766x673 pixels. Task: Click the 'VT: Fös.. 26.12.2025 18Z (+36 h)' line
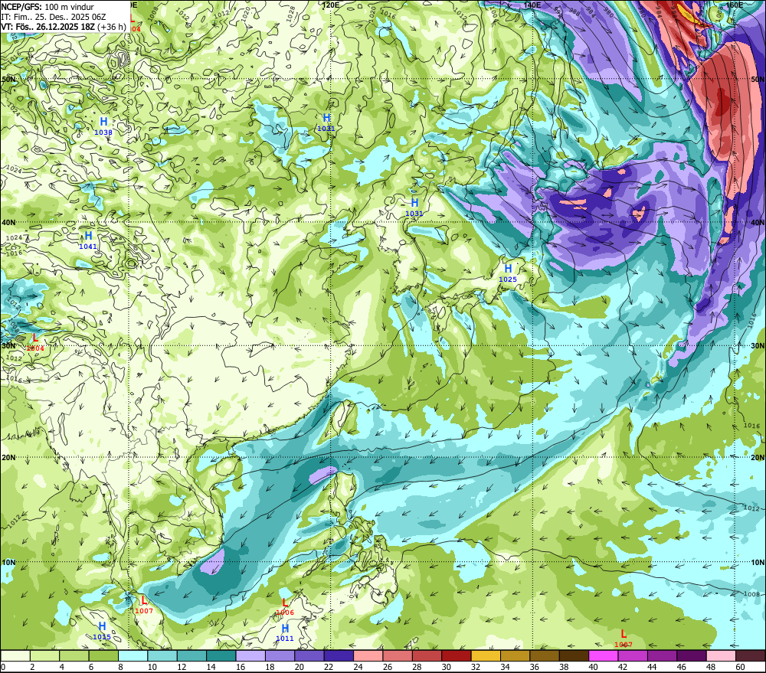(64, 26)
